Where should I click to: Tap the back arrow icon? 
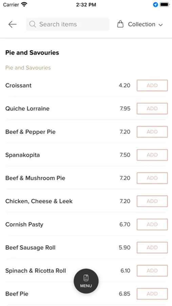[13, 24]
